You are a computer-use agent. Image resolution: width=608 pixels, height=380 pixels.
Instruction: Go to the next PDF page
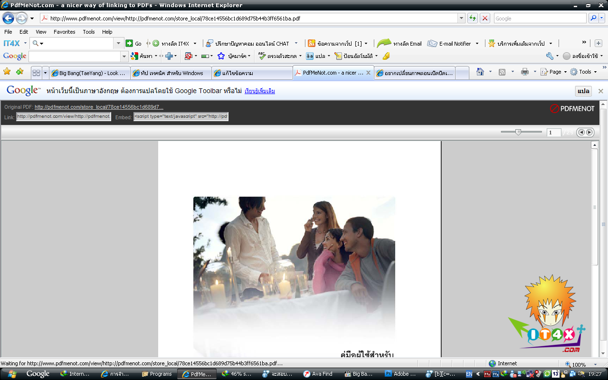point(589,133)
